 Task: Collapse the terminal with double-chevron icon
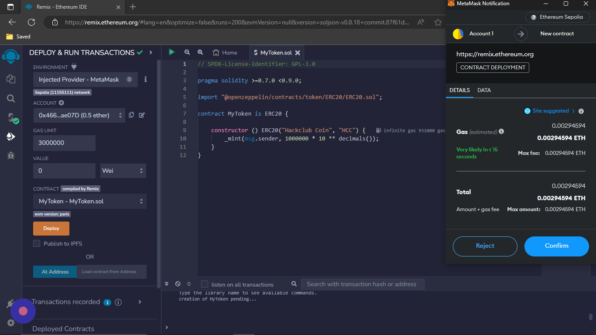(167, 284)
